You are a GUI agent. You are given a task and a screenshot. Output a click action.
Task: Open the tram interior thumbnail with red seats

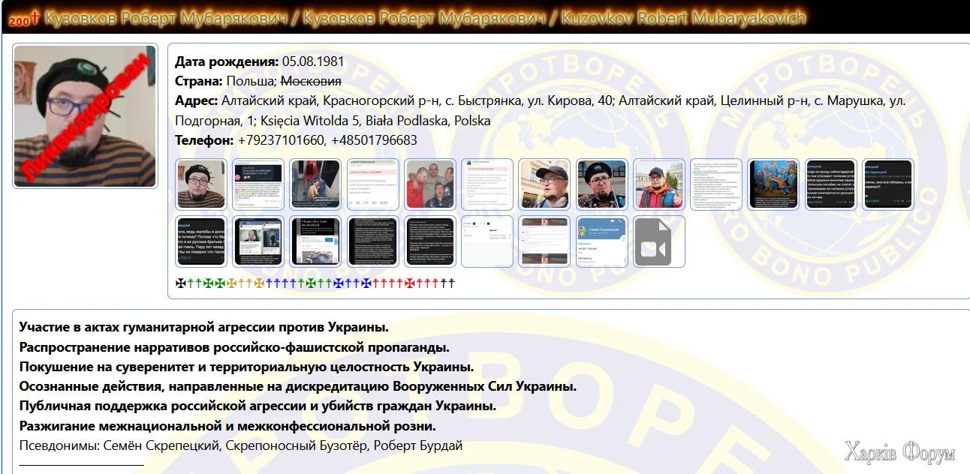coord(315,184)
